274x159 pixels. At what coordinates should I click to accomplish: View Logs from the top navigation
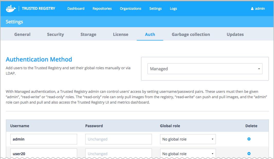(x=173, y=8)
